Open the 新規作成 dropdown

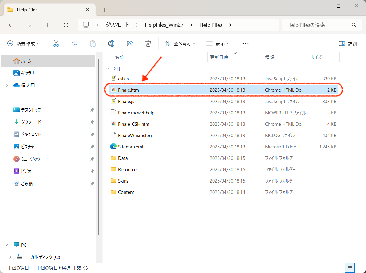(23, 44)
